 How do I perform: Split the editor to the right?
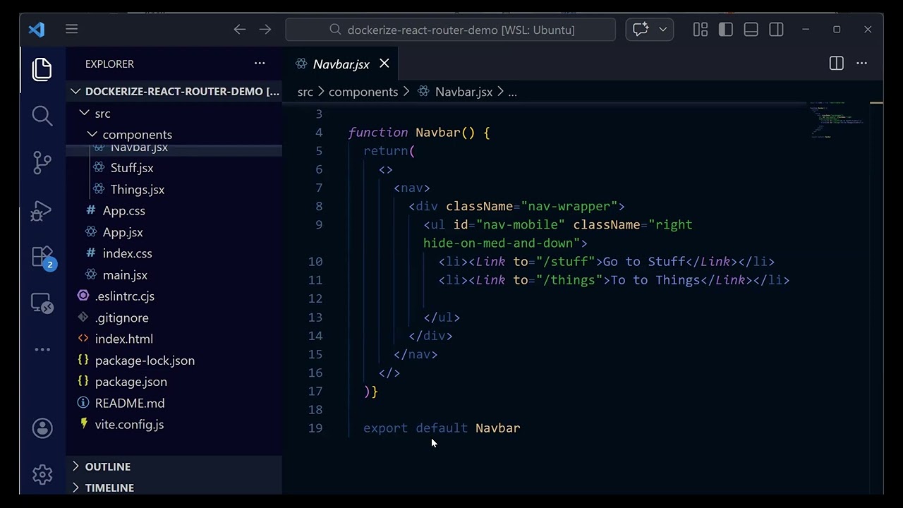837,64
